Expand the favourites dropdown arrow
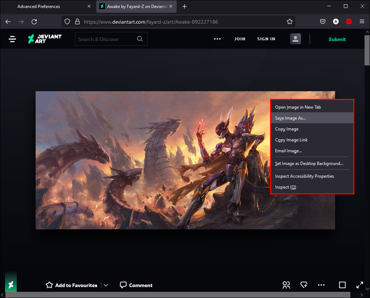The width and height of the screenshot is (370, 298). pyautogui.click(x=106, y=285)
